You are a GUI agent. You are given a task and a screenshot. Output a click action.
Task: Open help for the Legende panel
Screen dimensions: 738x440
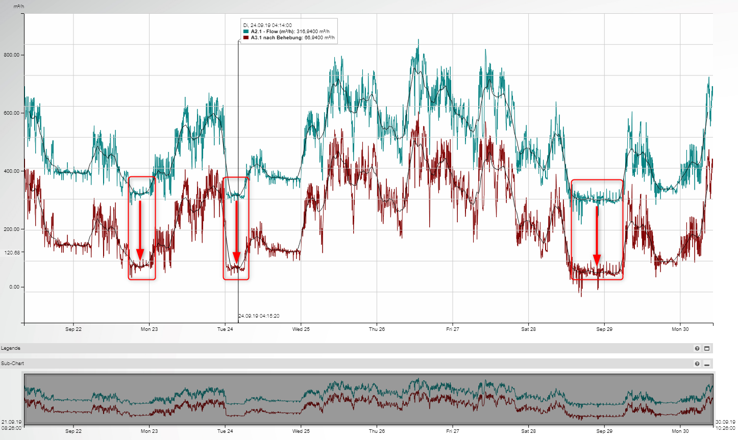click(x=697, y=349)
